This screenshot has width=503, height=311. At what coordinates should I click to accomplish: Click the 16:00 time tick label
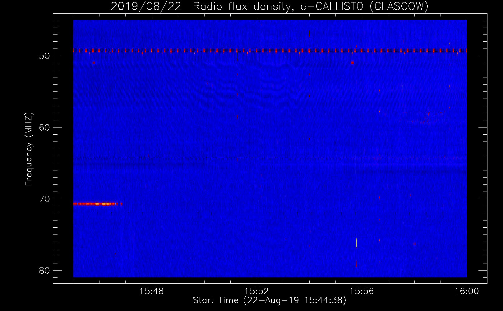pyautogui.click(x=467, y=291)
